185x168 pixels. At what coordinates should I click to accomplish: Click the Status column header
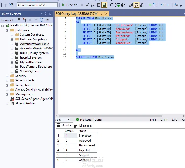click(x=87, y=131)
